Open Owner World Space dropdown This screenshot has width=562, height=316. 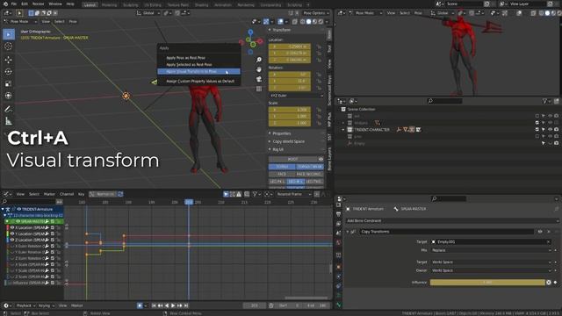(491, 271)
